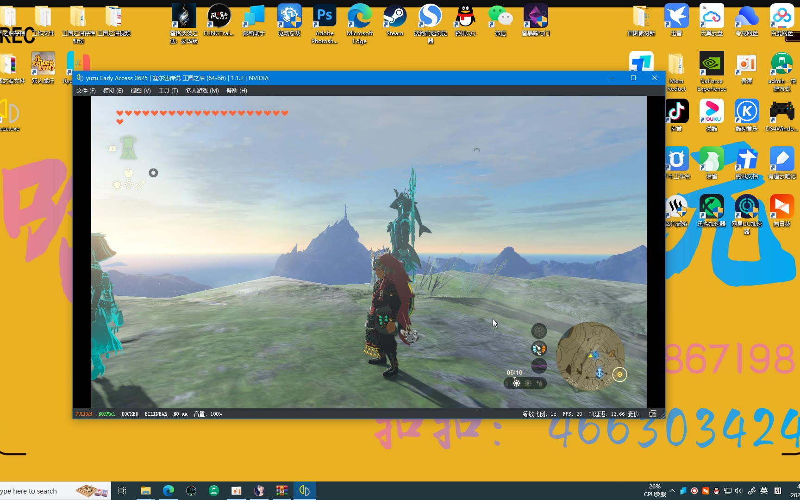The image size is (800, 500).
Task: Open the Mem Reduct desktop shortcut
Action: [676, 71]
